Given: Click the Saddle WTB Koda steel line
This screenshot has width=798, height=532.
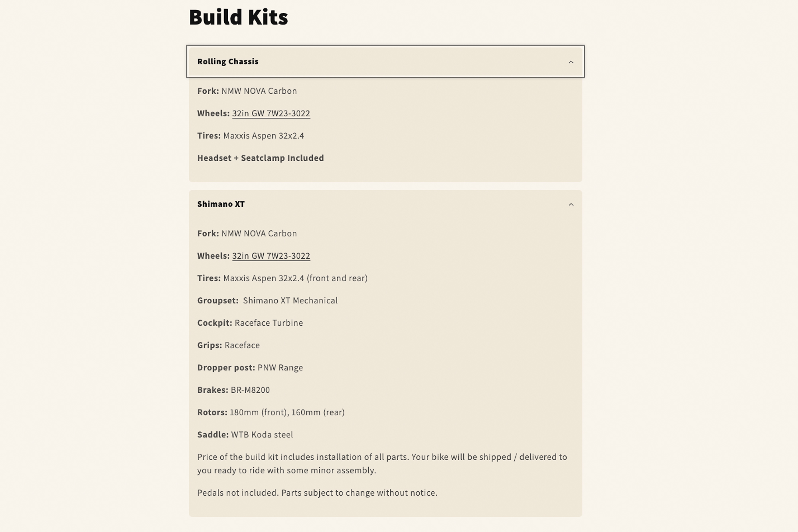Looking at the screenshot, I should (245, 435).
